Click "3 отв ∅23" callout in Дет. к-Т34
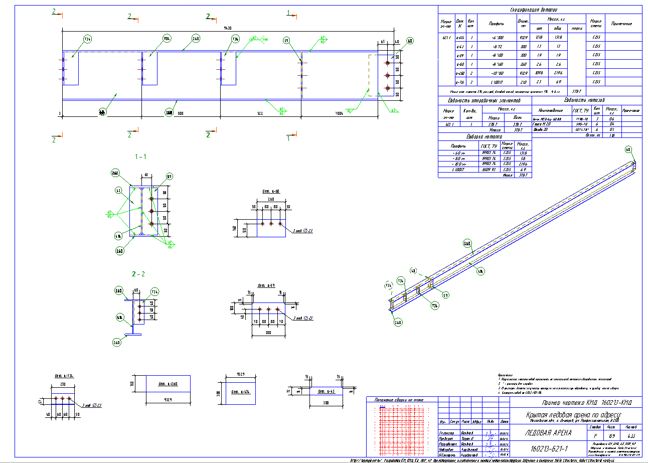The image size is (648, 463). [93, 405]
